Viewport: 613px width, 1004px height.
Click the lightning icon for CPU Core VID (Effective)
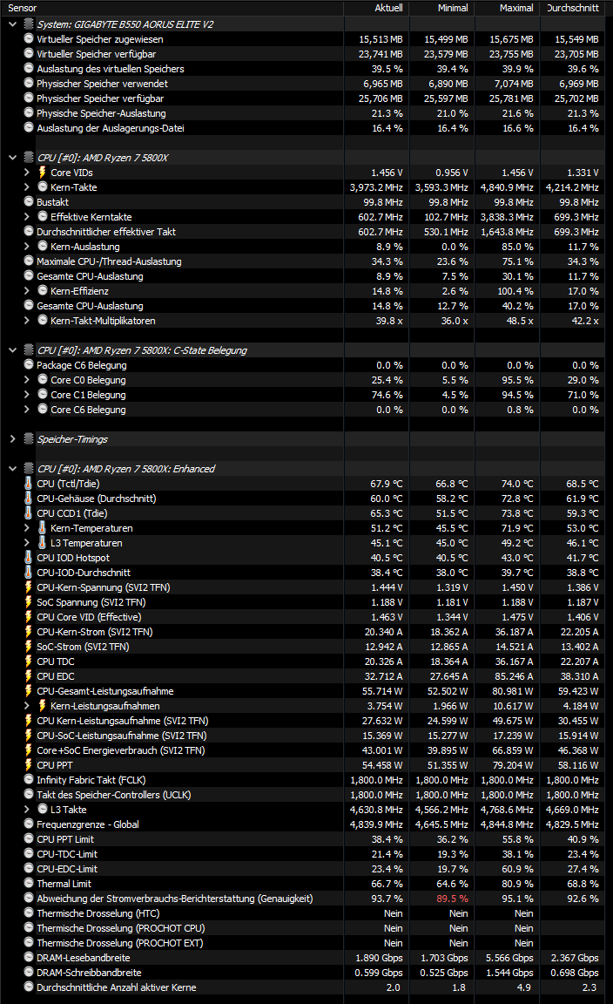click(x=28, y=617)
